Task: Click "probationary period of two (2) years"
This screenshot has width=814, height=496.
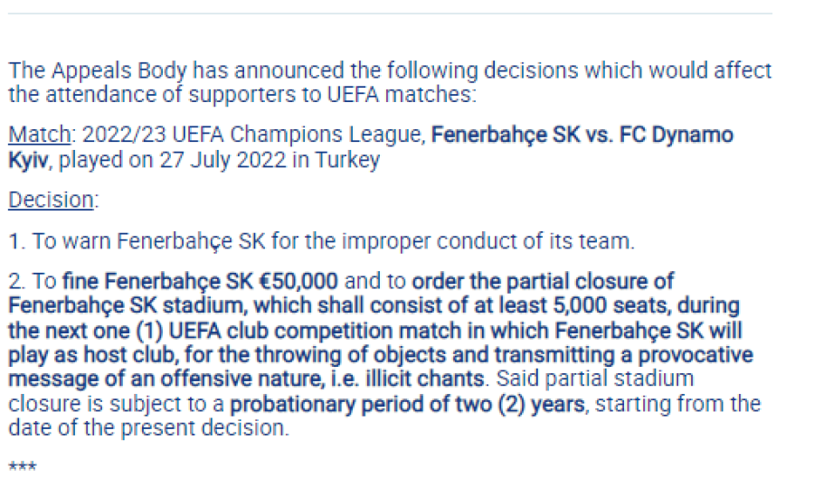Action: pyautogui.click(x=408, y=404)
